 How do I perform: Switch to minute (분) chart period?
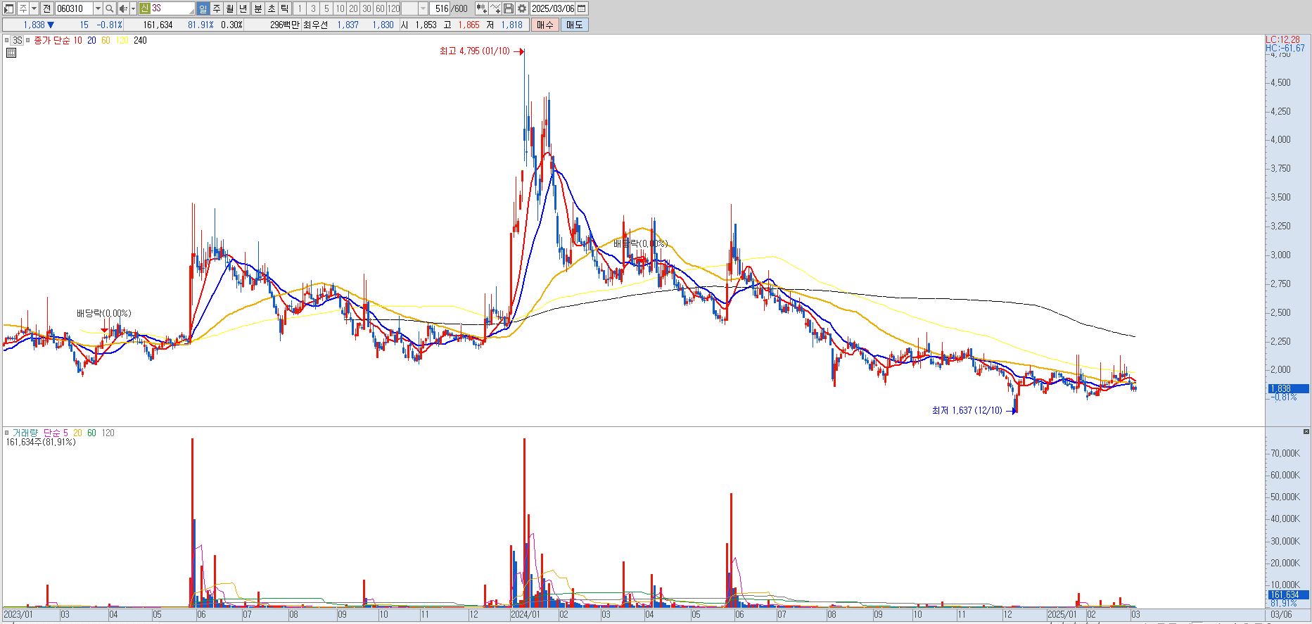[257, 8]
